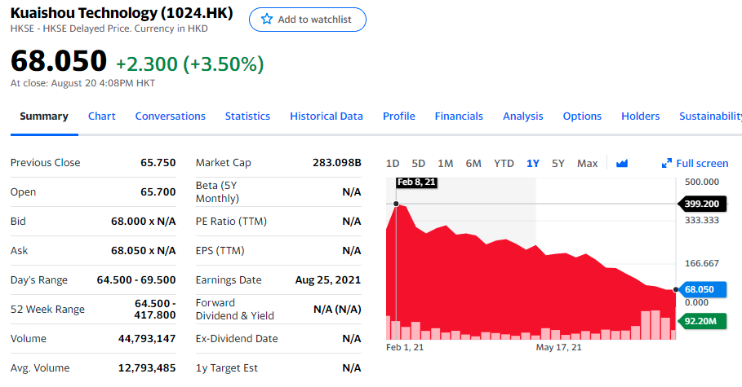Open the Financials tab

459,117
